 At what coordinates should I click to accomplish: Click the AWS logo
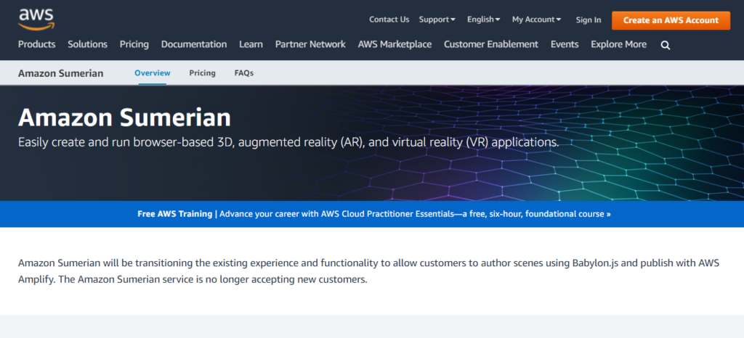[x=36, y=19]
